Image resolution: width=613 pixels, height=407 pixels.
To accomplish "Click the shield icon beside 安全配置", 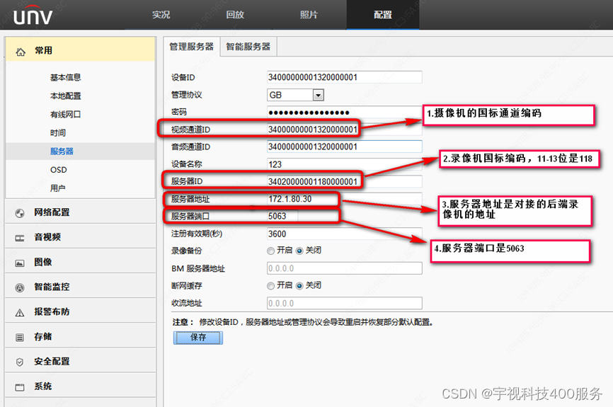I will click(20, 362).
